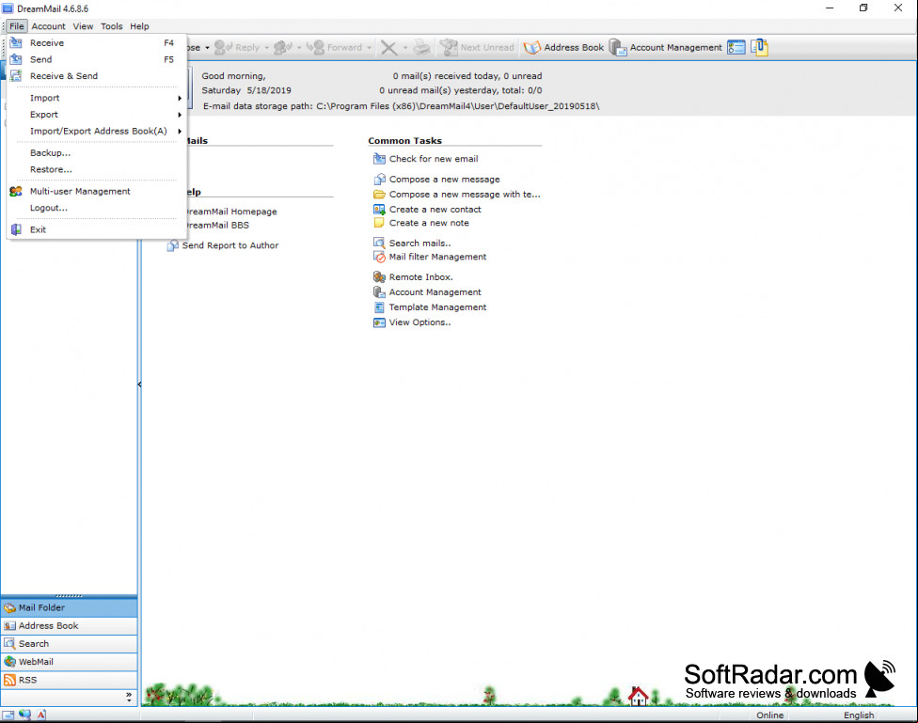918x723 pixels.
Task: Click the Receive & Send icon in File menu
Action: (x=16, y=75)
